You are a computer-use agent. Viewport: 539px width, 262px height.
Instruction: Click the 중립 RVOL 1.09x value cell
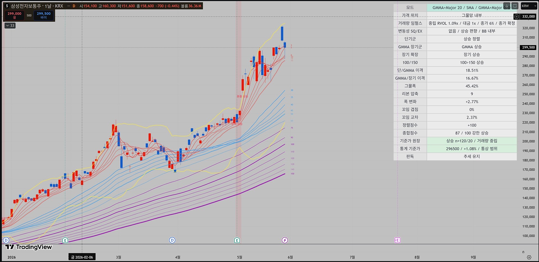tap(472, 23)
